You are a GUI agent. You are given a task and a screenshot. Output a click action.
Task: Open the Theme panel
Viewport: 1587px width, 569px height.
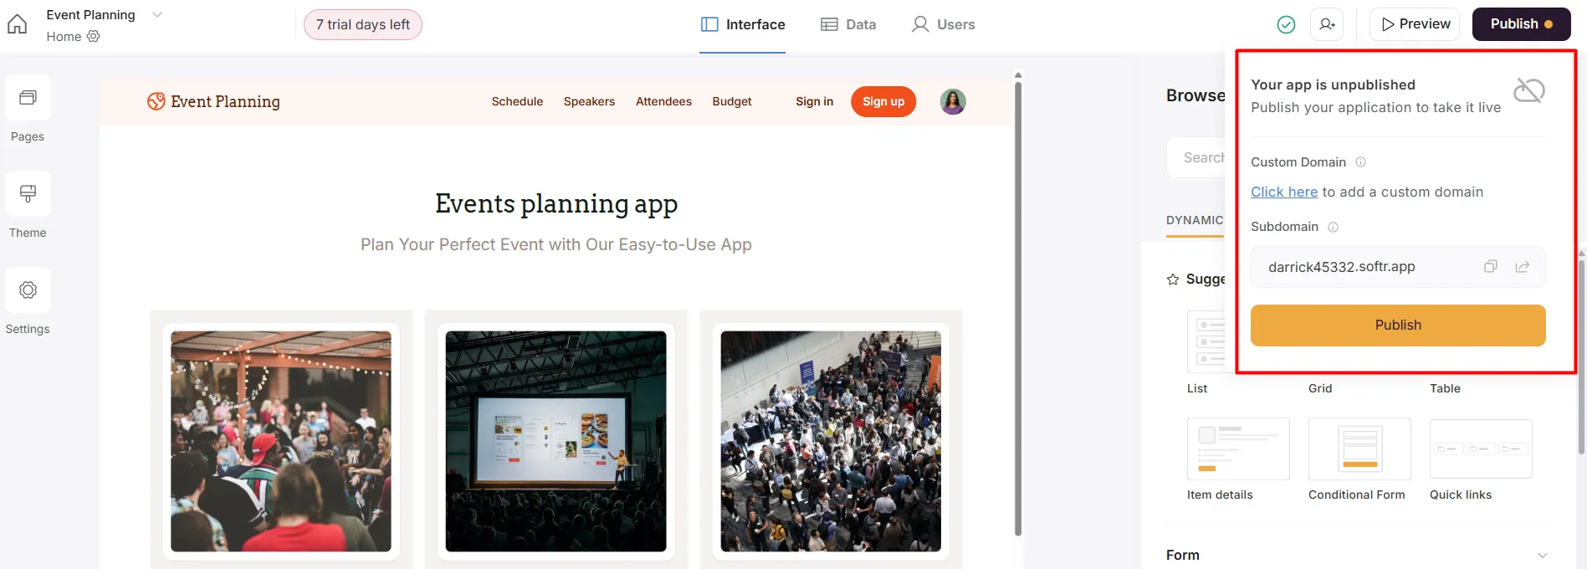coord(28,195)
